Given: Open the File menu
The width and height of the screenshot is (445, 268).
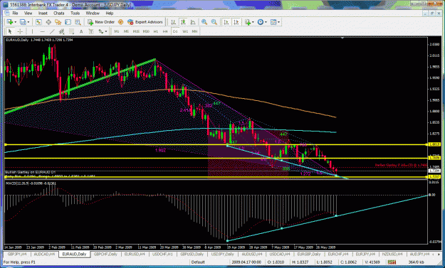Looking at the screenshot, I should (x=15, y=13).
